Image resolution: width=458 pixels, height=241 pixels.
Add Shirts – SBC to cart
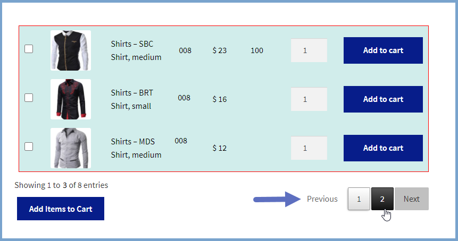click(x=383, y=50)
